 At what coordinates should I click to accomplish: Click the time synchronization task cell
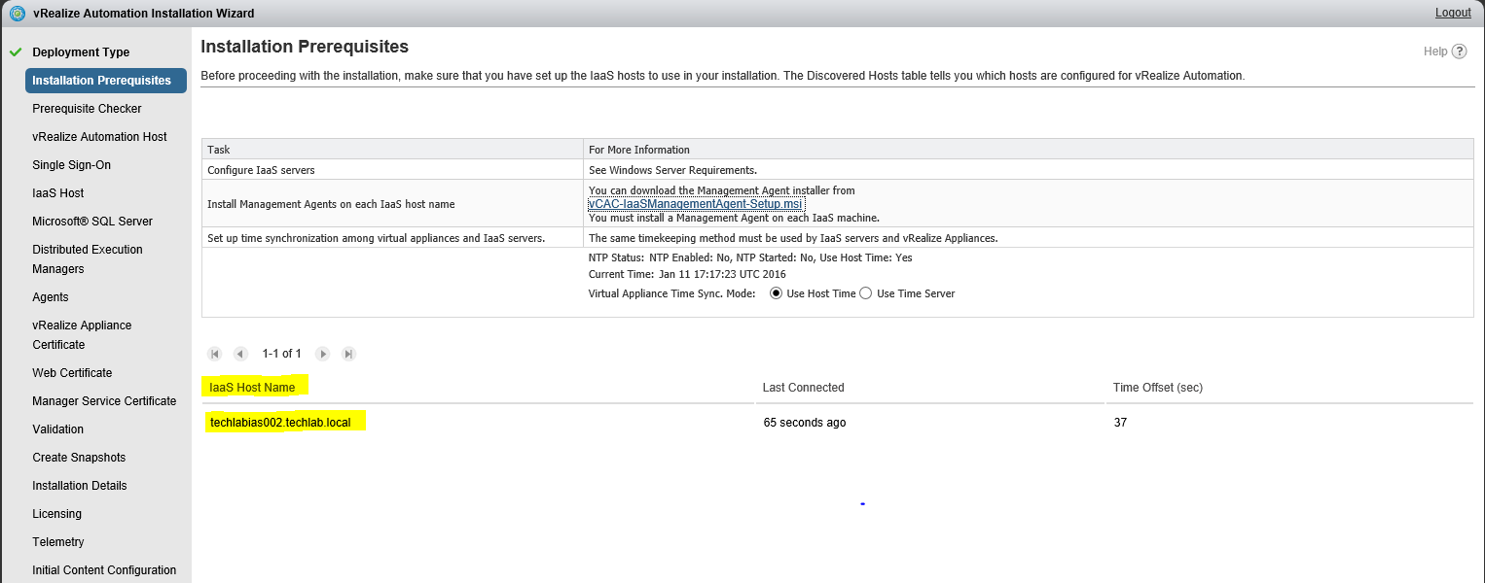pos(393,238)
